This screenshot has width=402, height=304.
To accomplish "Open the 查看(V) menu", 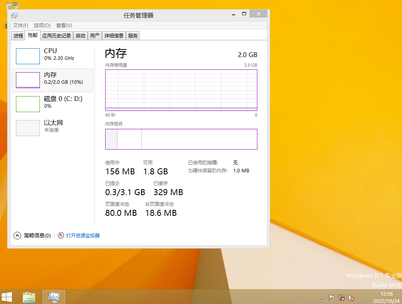I will (64, 26).
